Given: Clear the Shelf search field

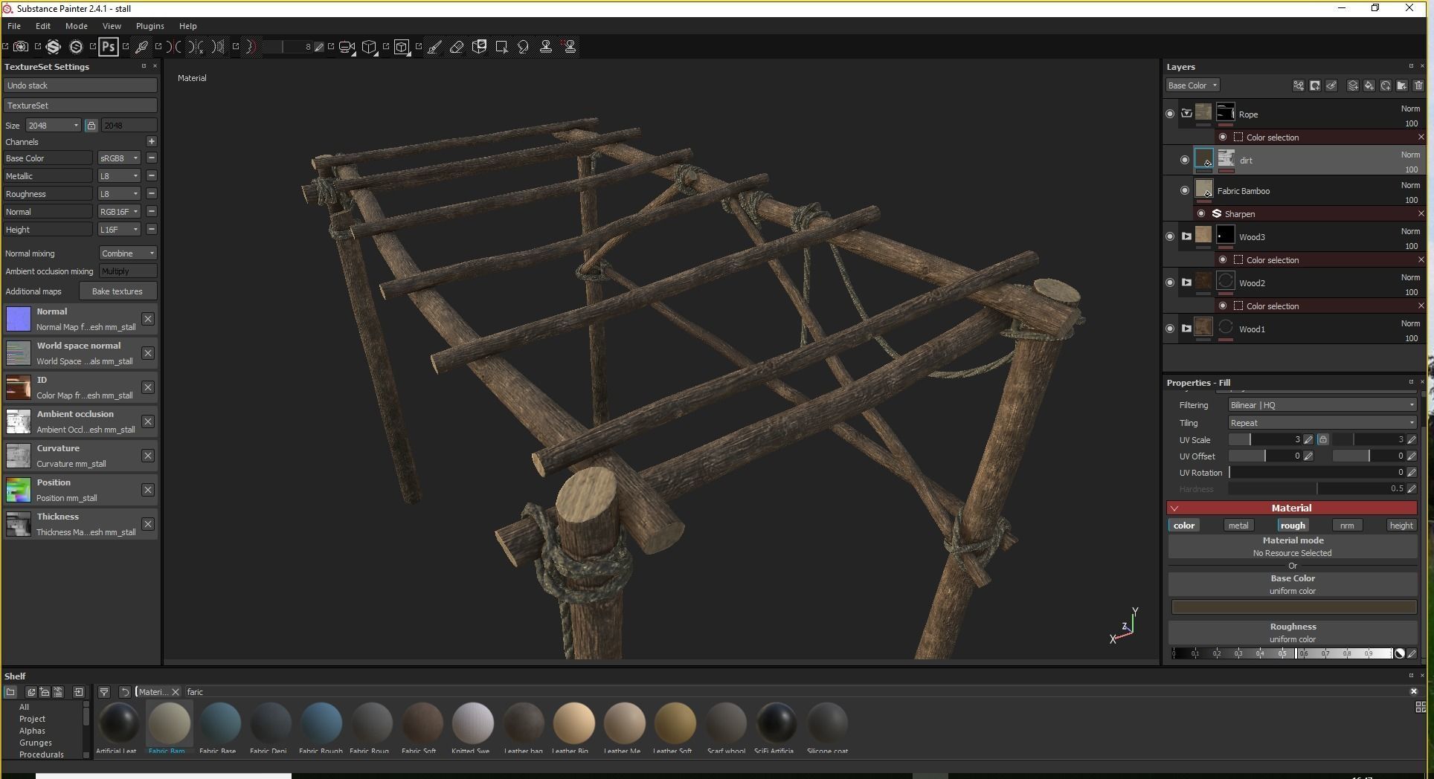Looking at the screenshot, I should coord(1414,691).
